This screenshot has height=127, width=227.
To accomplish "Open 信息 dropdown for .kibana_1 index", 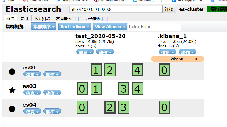I will pyautogui.click(x=167, y=52).
